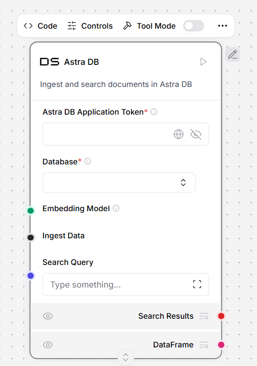Click the pencil edit icon beside node

click(232, 55)
